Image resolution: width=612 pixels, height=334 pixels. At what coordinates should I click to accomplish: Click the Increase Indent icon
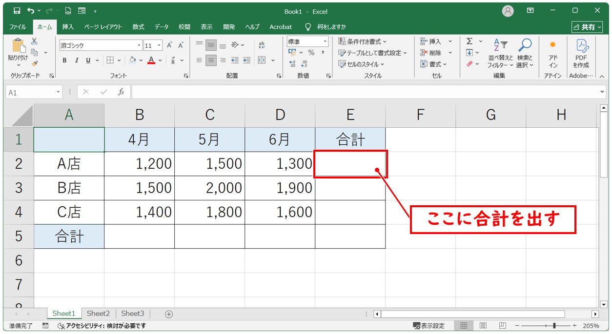[246, 60]
